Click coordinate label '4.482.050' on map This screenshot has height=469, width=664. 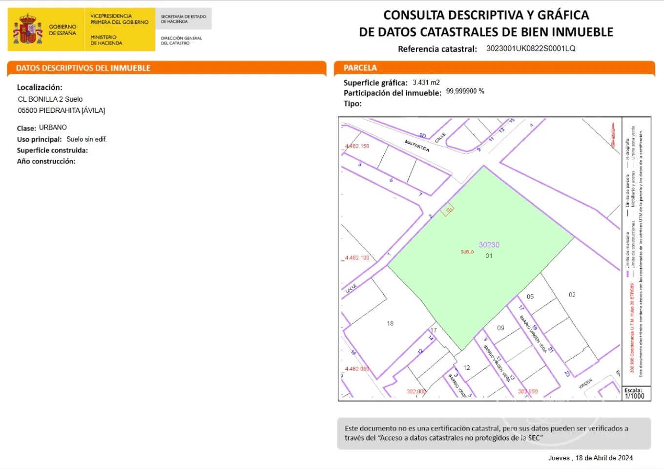point(357,369)
